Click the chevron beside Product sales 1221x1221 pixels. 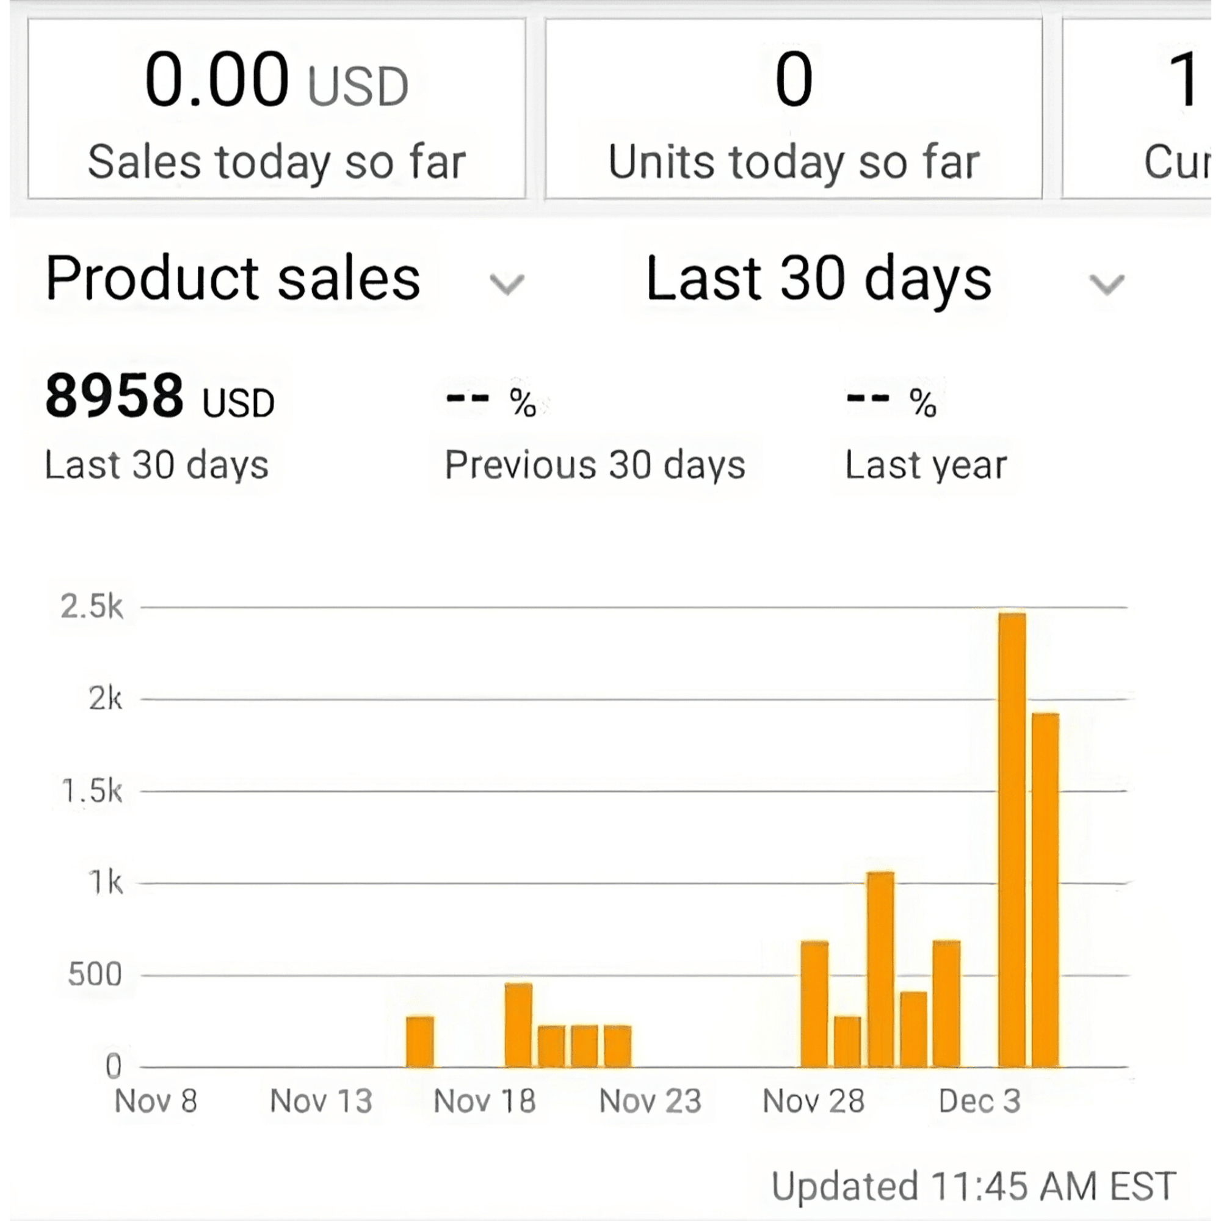pos(507,285)
